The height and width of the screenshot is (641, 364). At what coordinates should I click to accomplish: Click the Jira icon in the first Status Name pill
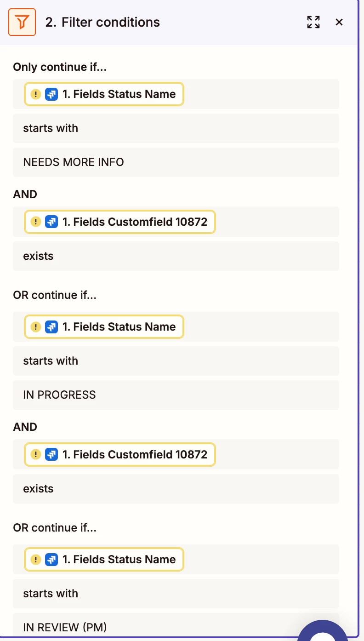[51, 94]
